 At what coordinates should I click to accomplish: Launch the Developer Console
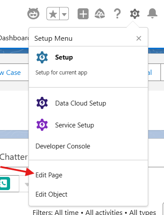[63, 146]
